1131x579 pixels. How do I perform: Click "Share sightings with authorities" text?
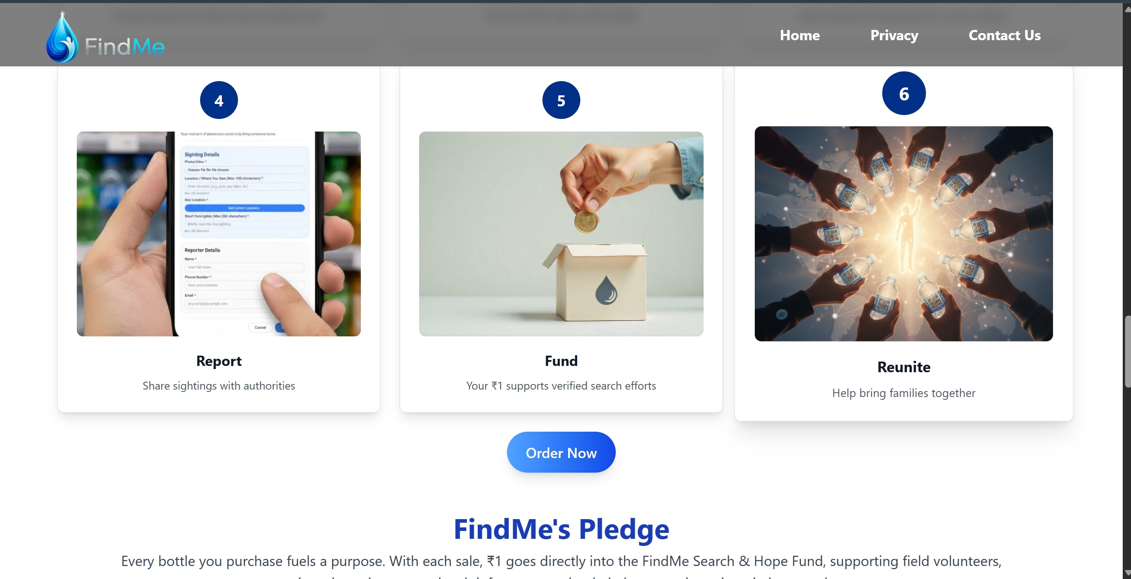[219, 386]
